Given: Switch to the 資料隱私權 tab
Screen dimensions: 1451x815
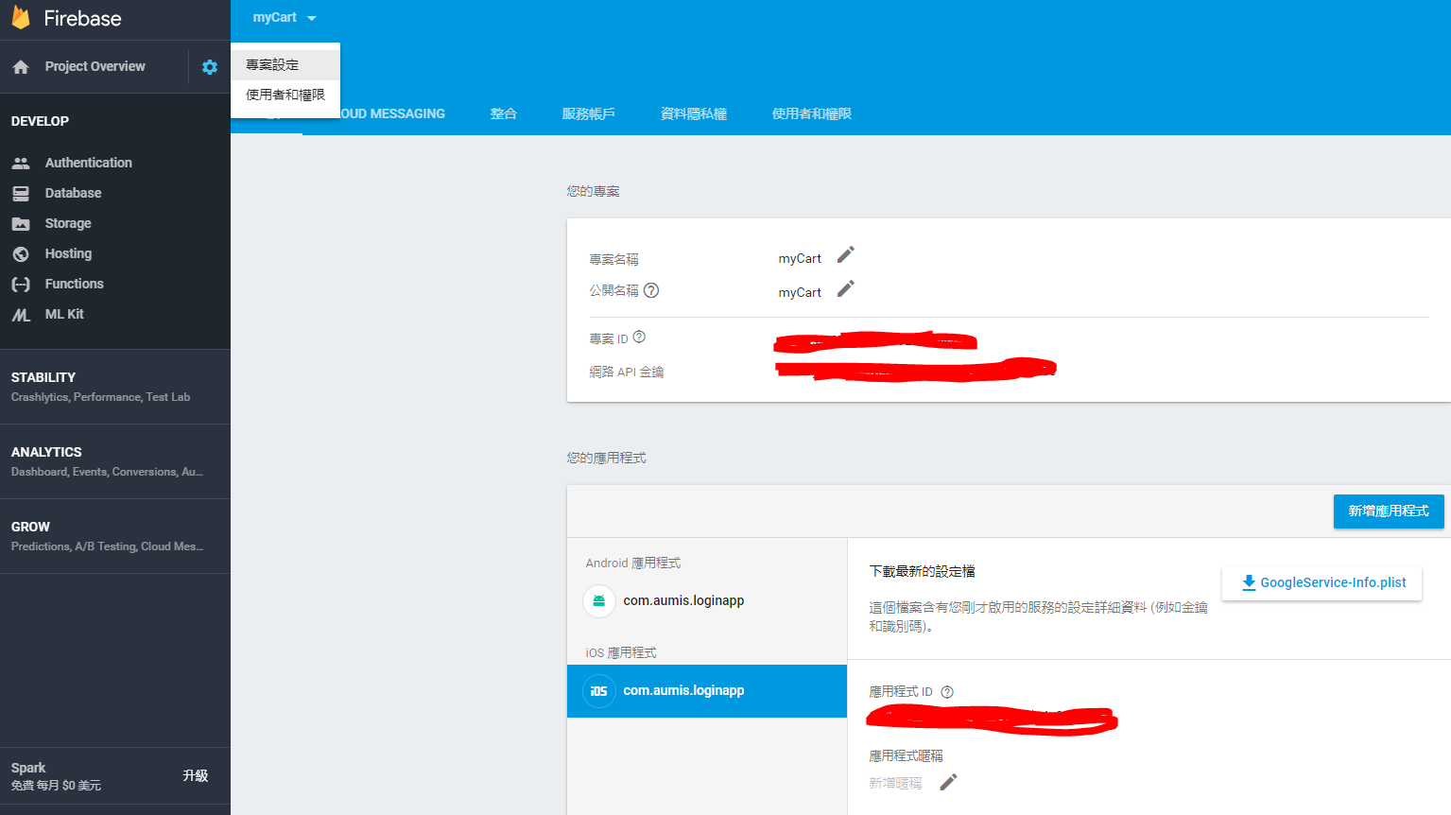Looking at the screenshot, I should (694, 113).
